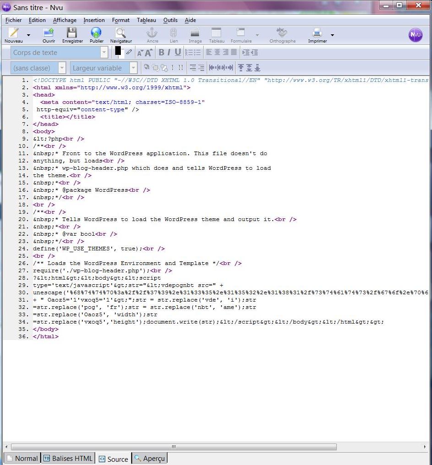Click the "require('./wp-blog-header.php');" line
The width and height of the screenshot is (432, 465).
[x=103, y=270]
